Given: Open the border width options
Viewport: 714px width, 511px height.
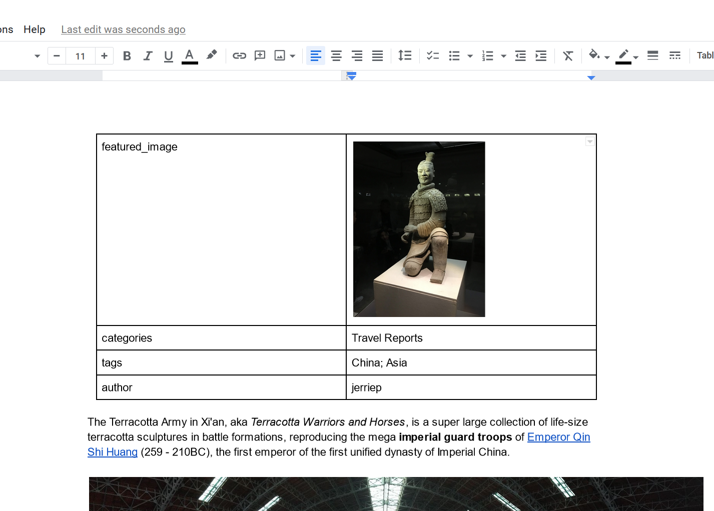Looking at the screenshot, I should pyautogui.click(x=653, y=55).
